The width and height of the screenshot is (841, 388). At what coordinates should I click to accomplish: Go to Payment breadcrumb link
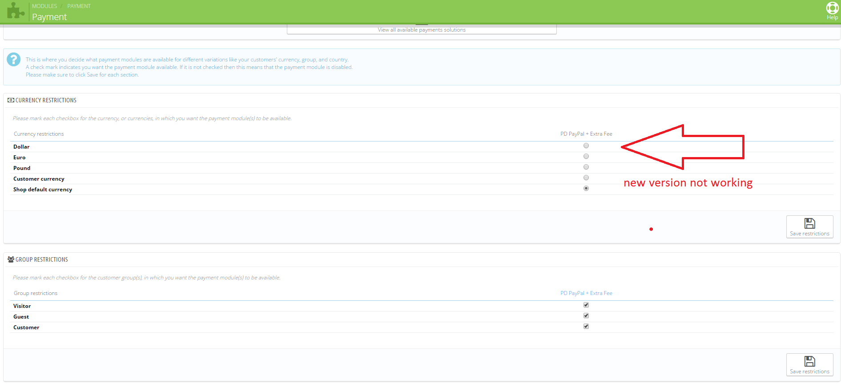click(x=79, y=6)
